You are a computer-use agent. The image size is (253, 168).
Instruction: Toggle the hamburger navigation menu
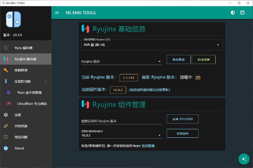point(57,13)
